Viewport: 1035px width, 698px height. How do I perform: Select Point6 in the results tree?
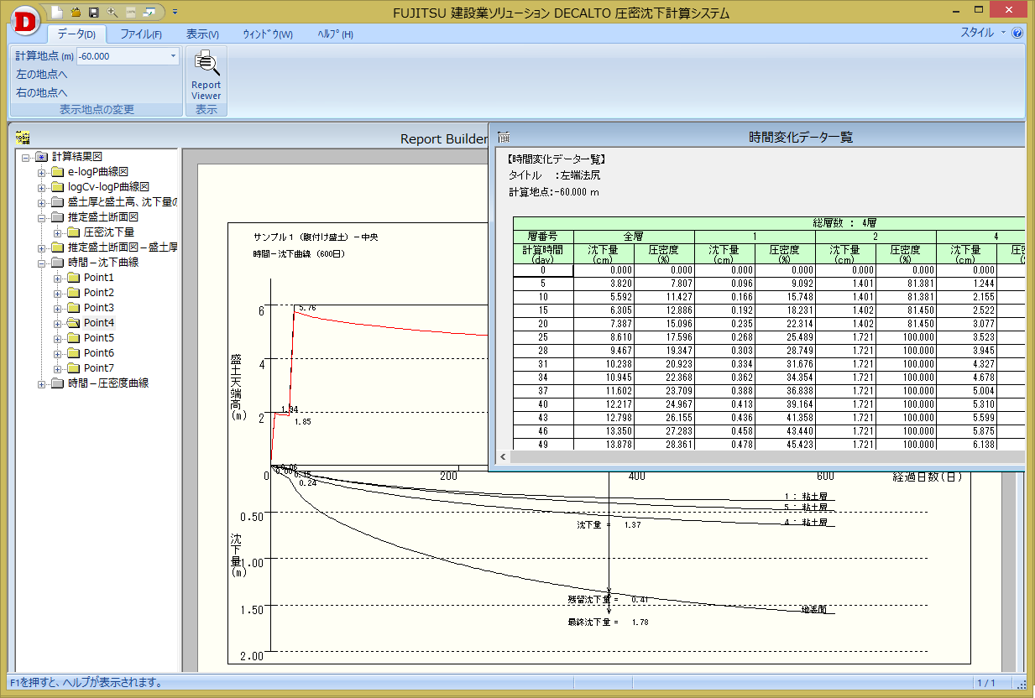[98, 353]
